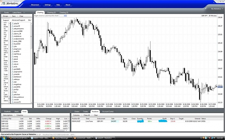225x140 pixels.
Task: Click the user icon beside profijo
Action: click(13, 89)
